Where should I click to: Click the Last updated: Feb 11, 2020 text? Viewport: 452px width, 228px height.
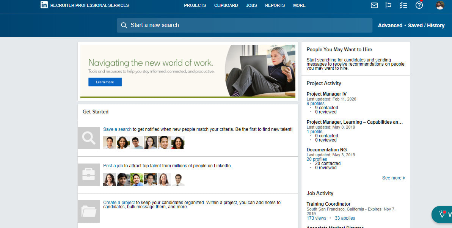click(331, 99)
